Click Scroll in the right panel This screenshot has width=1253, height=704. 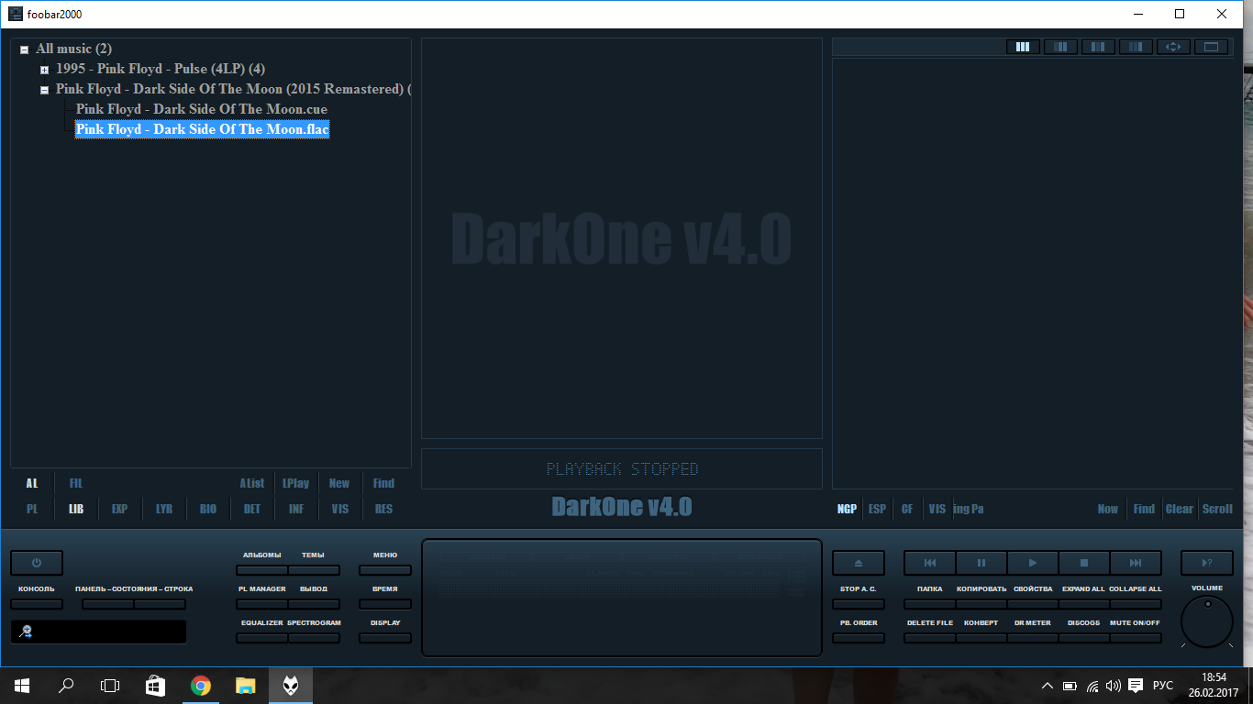[x=1217, y=509]
